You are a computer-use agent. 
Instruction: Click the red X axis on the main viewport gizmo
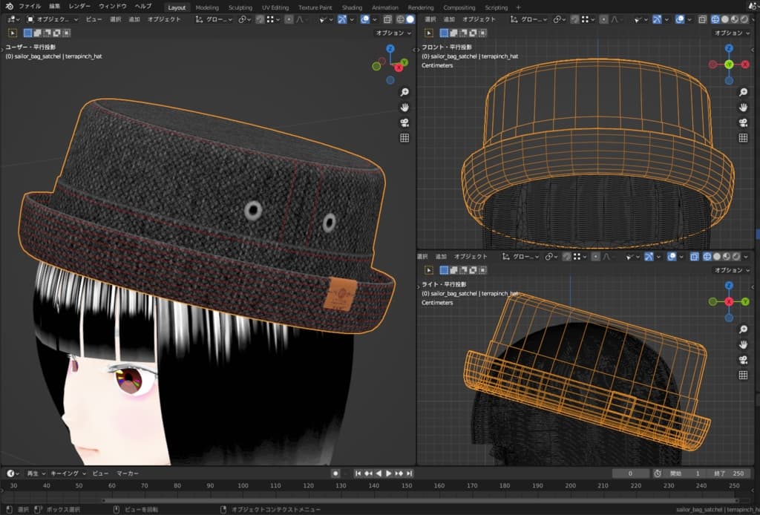(399, 68)
